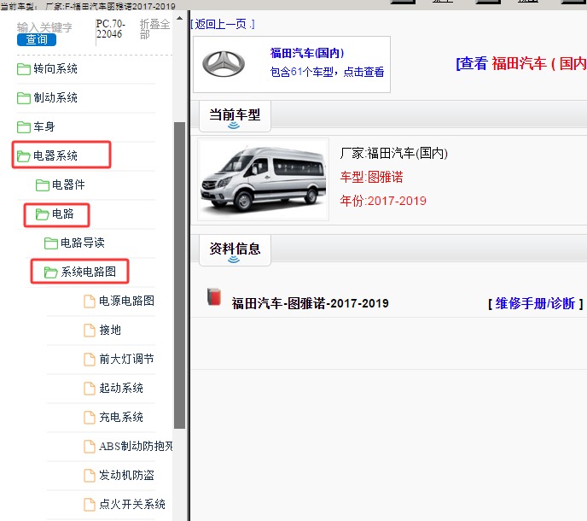The width and height of the screenshot is (587, 521).
Task: Click the 接地 document icon
Action: pos(89,331)
